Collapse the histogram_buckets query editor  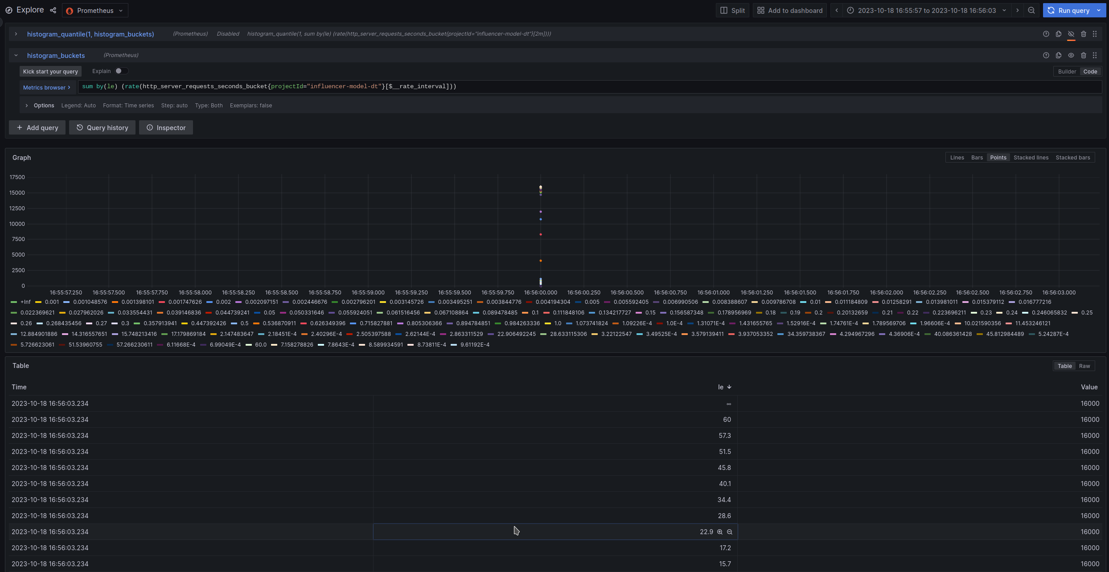pos(16,55)
